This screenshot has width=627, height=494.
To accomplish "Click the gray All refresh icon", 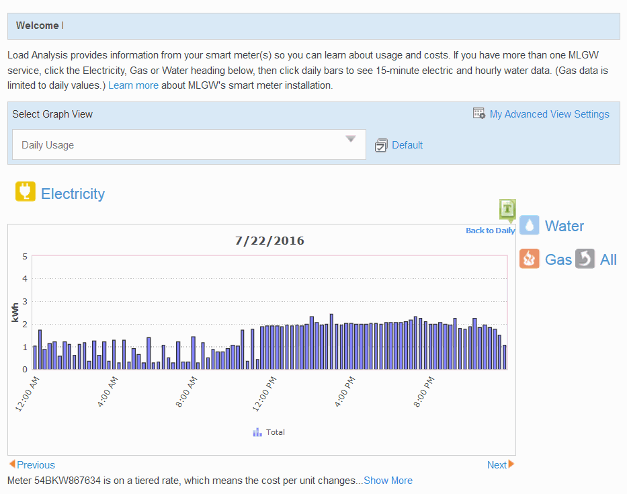I will tap(585, 258).
